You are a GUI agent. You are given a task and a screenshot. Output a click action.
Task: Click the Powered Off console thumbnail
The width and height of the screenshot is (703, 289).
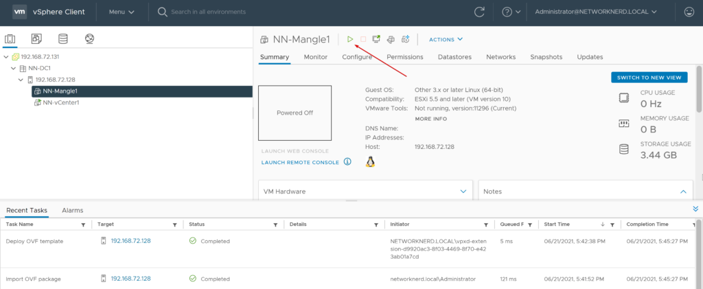[x=295, y=113]
